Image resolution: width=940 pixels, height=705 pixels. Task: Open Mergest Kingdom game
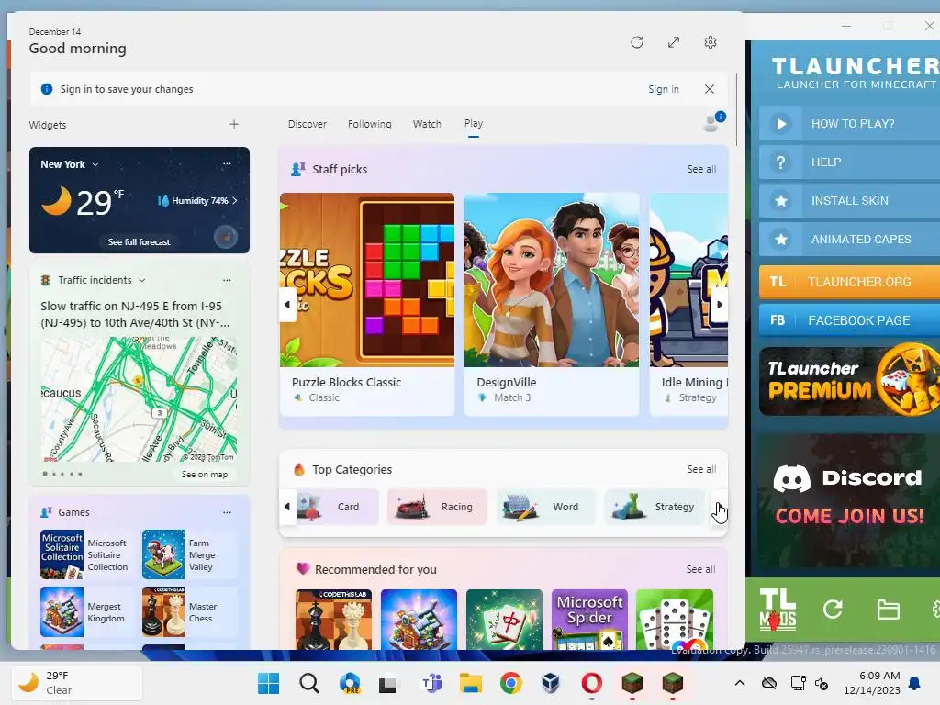[x=85, y=612]
